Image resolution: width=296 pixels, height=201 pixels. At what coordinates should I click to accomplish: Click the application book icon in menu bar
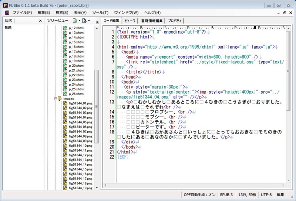click(7, 13)
